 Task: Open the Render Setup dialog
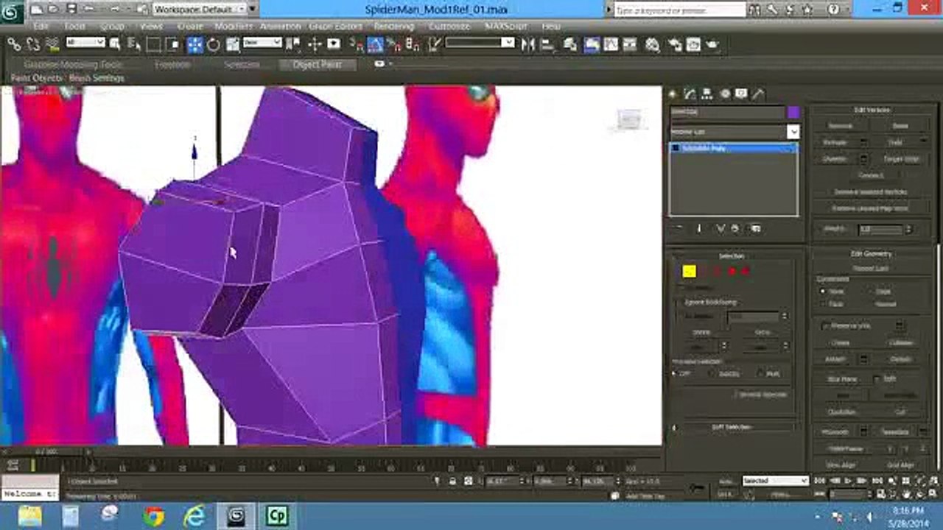point(674,44)
